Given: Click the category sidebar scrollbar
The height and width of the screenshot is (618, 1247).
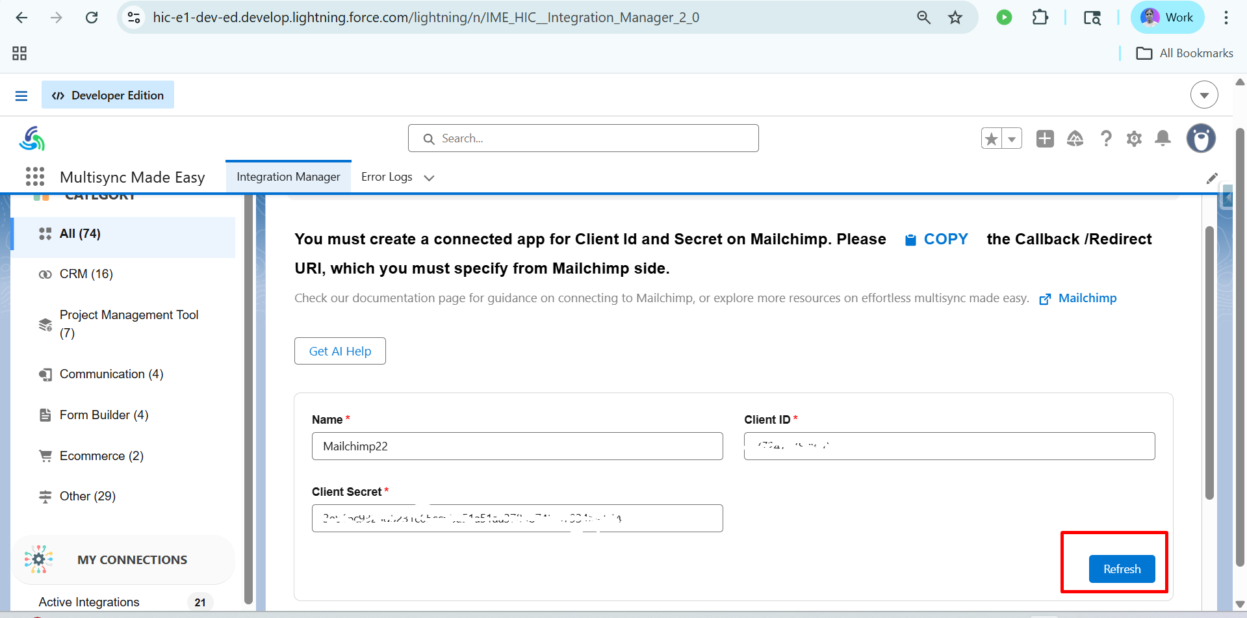Looking at the screenshot, I should click(248, 400).
